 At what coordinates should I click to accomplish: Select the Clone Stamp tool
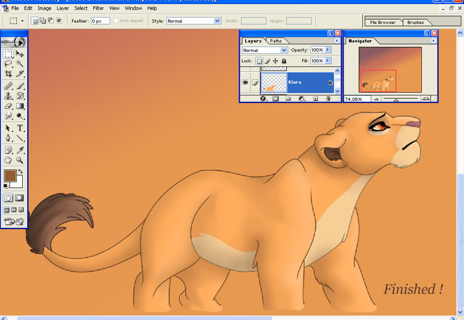click(x=8, y=96)
